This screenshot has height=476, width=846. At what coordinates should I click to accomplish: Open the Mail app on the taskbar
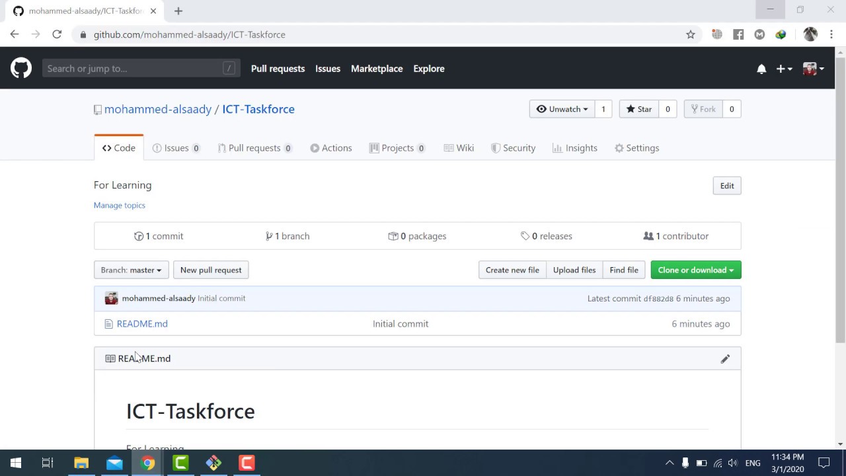(114, 463)
